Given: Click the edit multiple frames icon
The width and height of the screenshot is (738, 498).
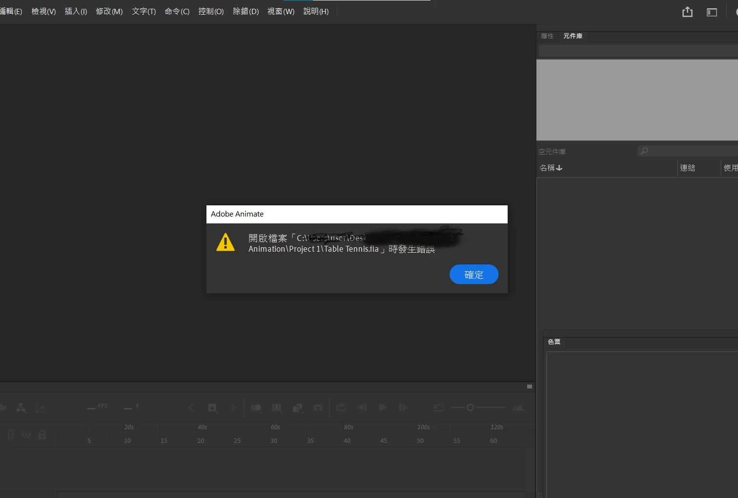Looking at the screenshot, I should (x=277, y=408).
